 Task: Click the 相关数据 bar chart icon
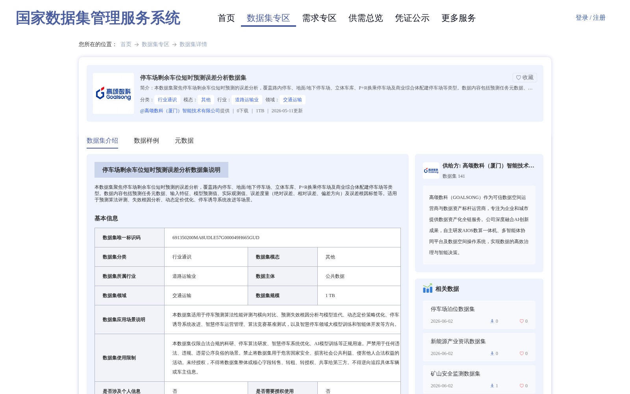tap(428, 288)
